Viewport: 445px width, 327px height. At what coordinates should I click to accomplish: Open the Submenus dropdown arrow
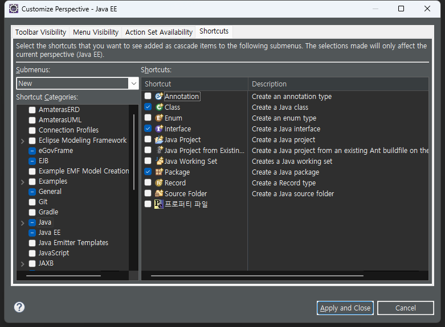(134, 83)
